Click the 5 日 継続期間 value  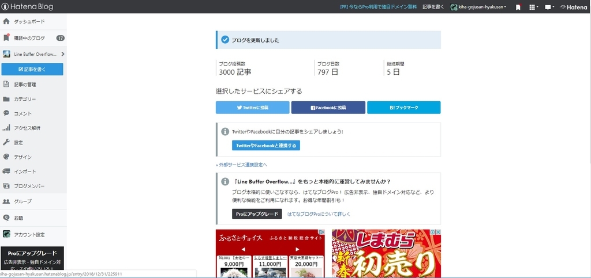tap(393, 72)
